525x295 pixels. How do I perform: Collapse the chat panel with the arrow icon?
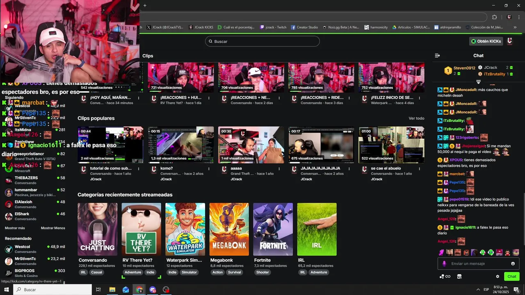(x=437, y=55)
